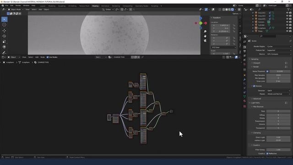This screenshot has height=165, width=293.
Task: Select the Cursor tool
Action: pyautogui.click(x=4, y=25)
